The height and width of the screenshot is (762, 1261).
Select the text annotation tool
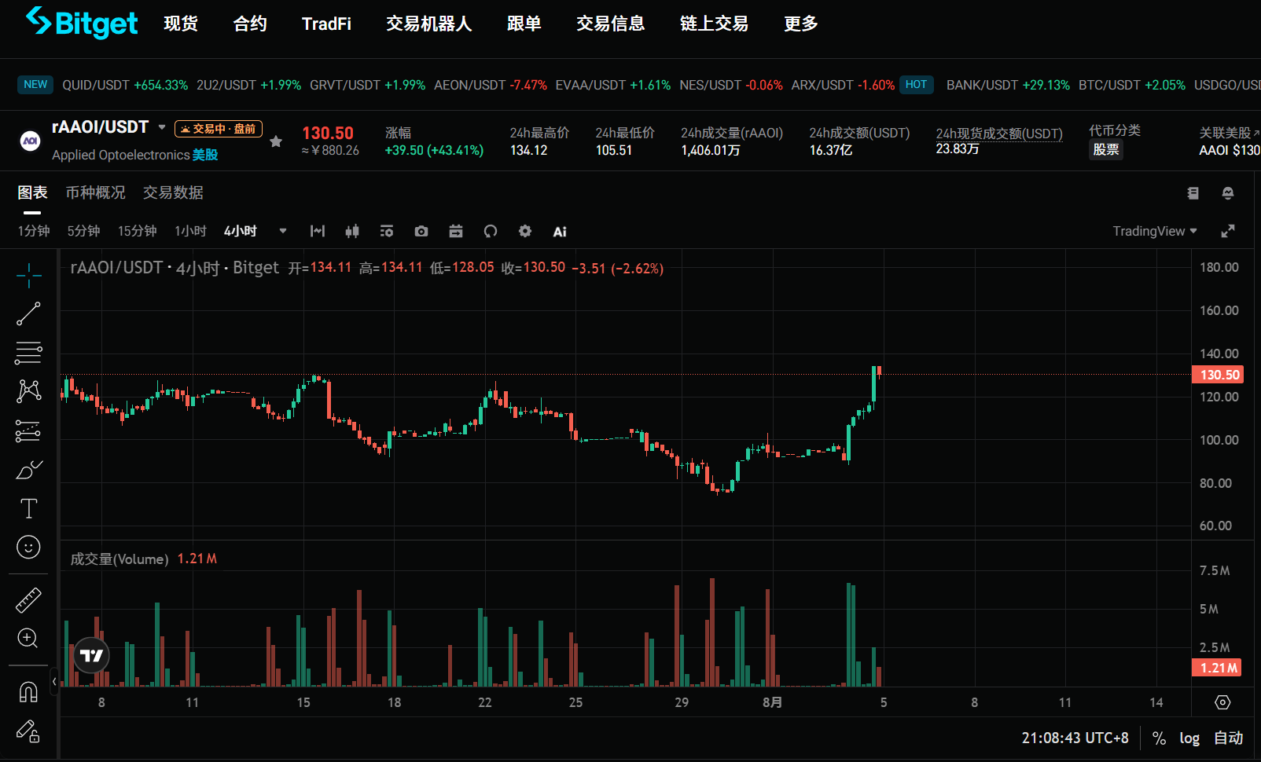(28, 508)
